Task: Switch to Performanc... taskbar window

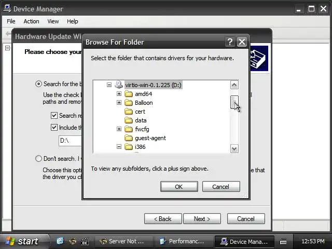Action: (x=184, y=241)
